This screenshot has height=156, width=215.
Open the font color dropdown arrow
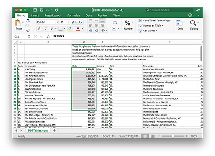[82, 29]
